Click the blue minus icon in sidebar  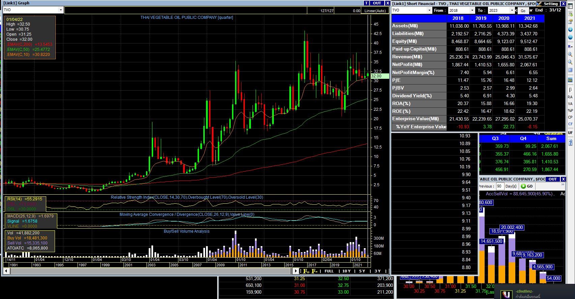click(x=570, y=37)
